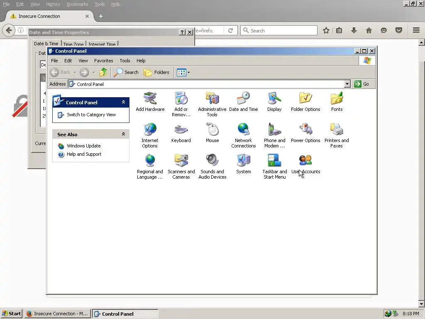Click the Up folder toolbar icon

103,72
